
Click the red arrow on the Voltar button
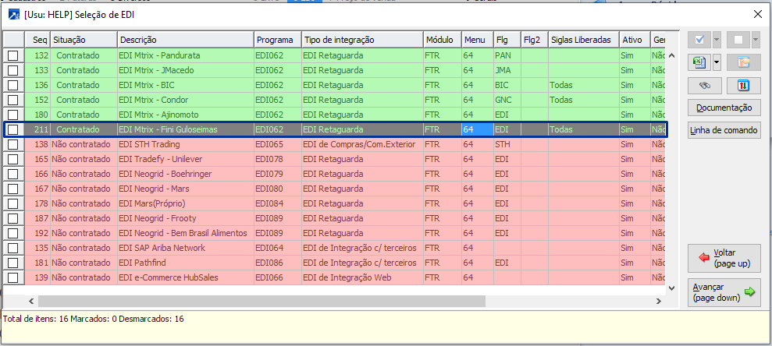[705, 257]
